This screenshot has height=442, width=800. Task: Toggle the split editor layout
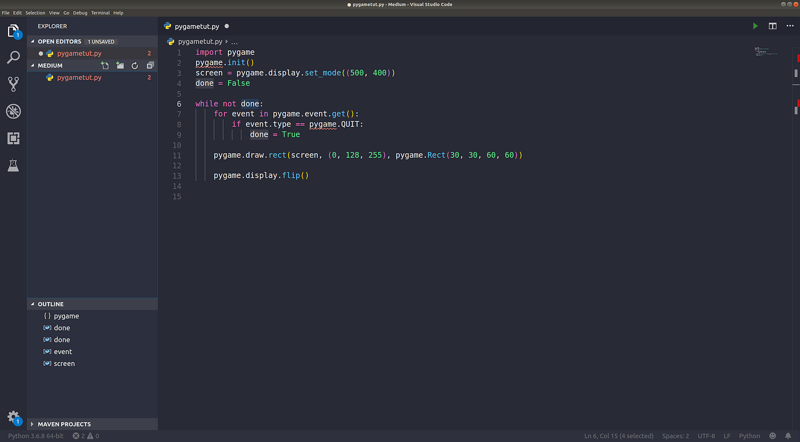tap(773, 26)
